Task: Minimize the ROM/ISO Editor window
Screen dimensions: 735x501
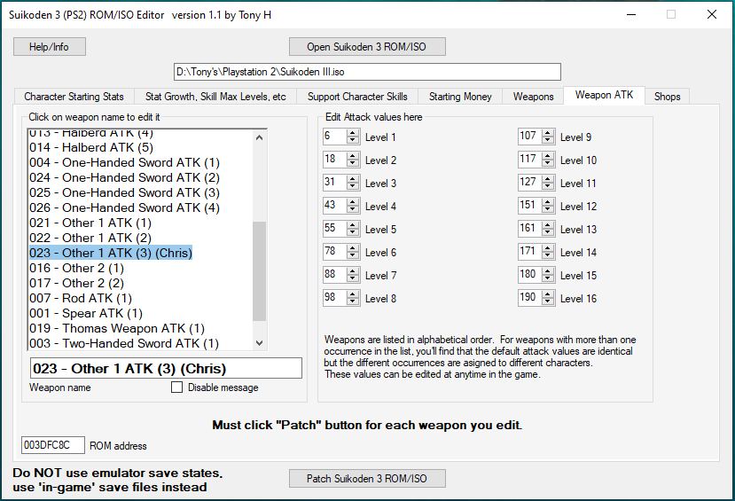Action: click(631, 14)
